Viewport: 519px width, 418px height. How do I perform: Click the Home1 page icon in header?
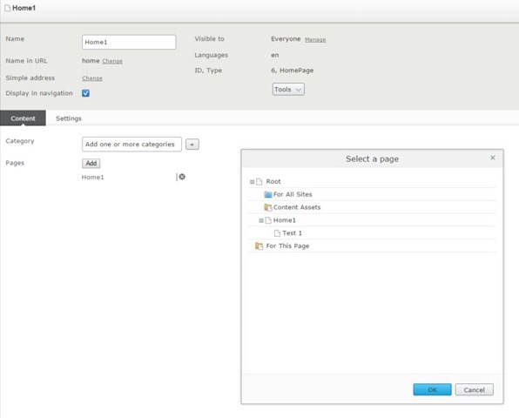(x=7, y=8)
